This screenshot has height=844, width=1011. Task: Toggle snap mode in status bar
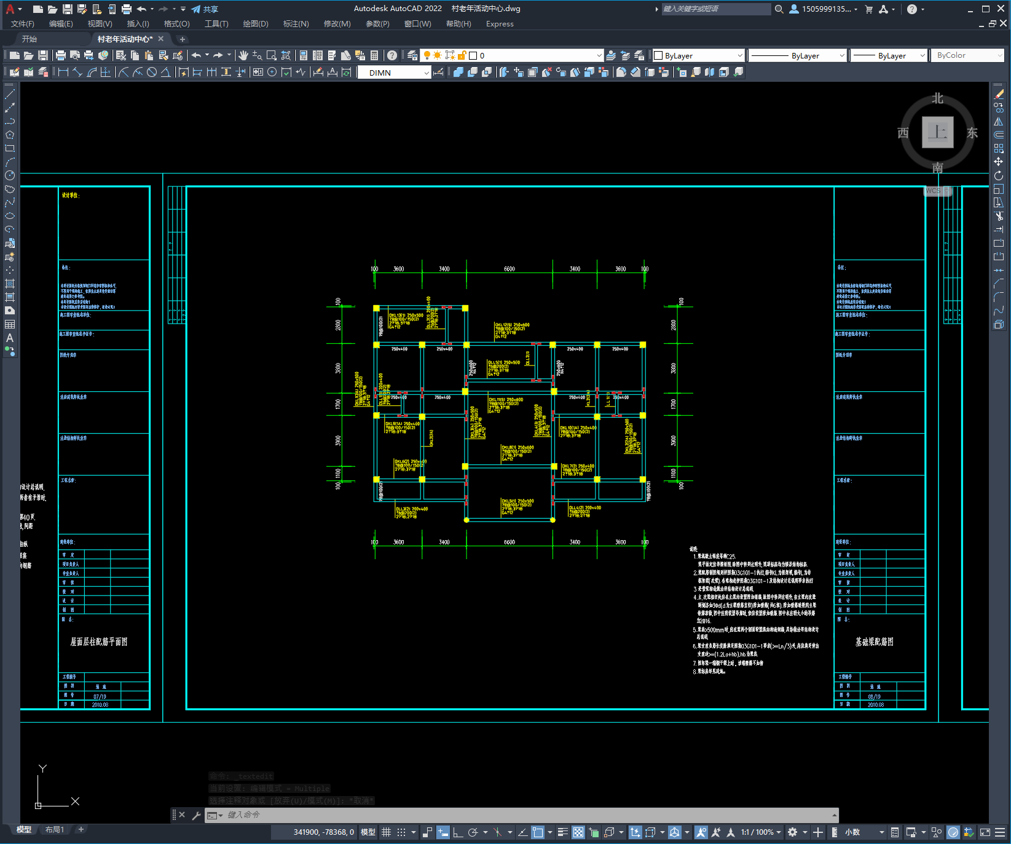click(x=401, y=832)
